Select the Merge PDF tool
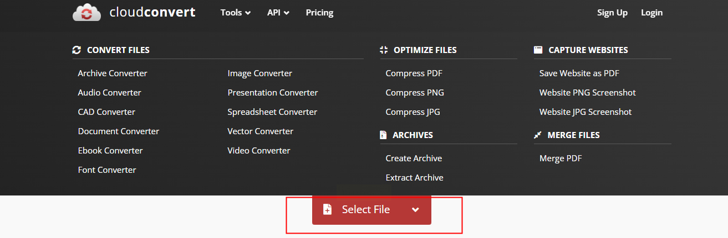This screenshot has height=238, width=728. point(560,158)
